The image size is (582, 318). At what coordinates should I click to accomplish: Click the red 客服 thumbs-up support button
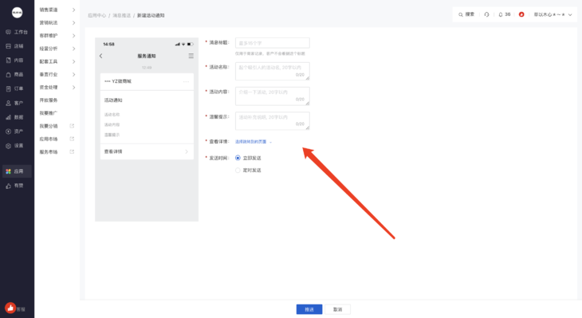point(10,308)
